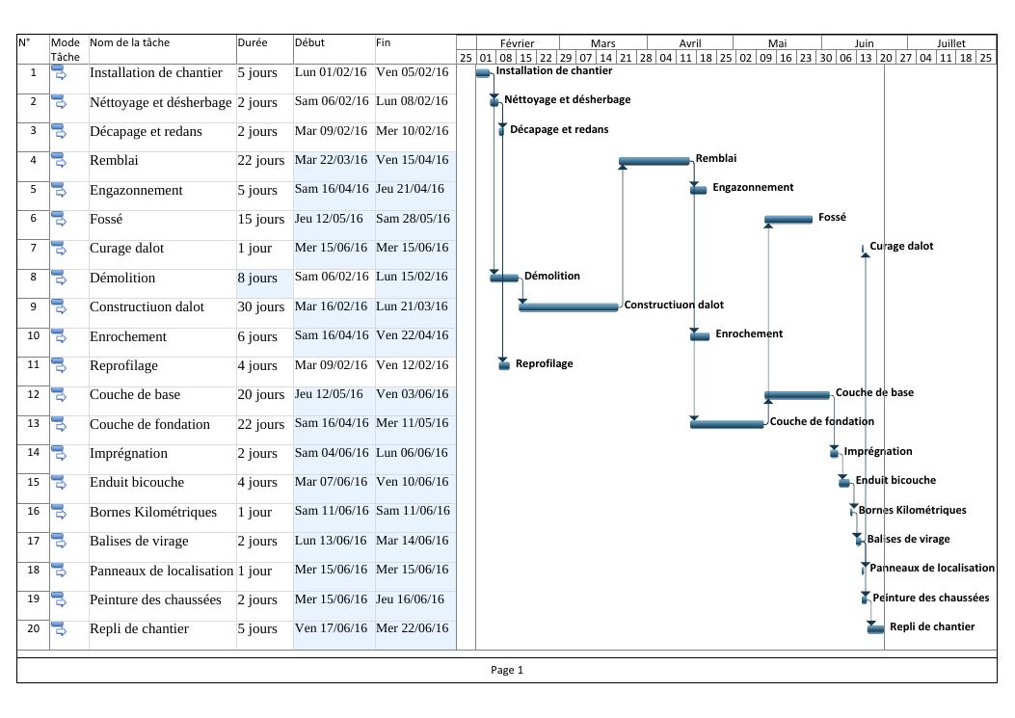Click the task mode icon for Couche de base
The width and height of the screenshot is (1015, 718).
(59, 396)
